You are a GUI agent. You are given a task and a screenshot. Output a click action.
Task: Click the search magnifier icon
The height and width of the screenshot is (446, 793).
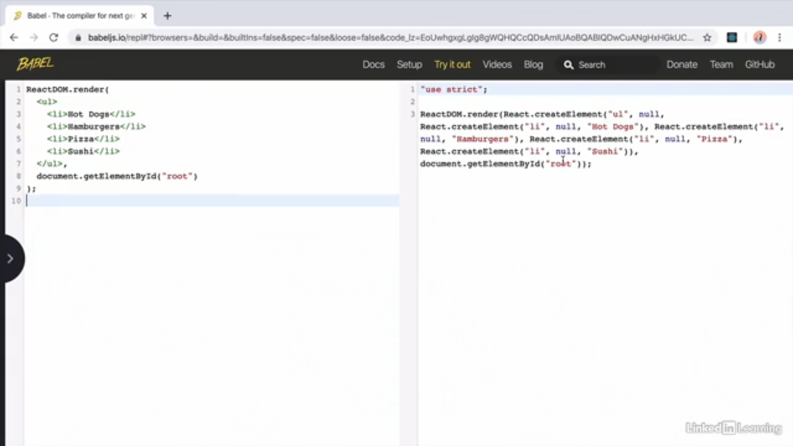tap(569, 65)
